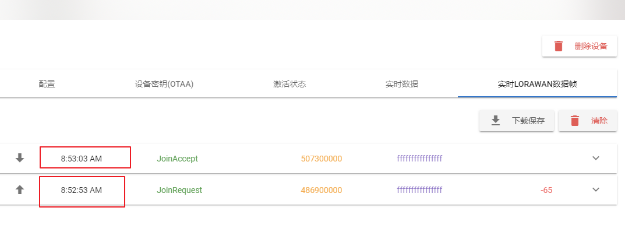Open the 激活状态 tab

coord(289,84)
